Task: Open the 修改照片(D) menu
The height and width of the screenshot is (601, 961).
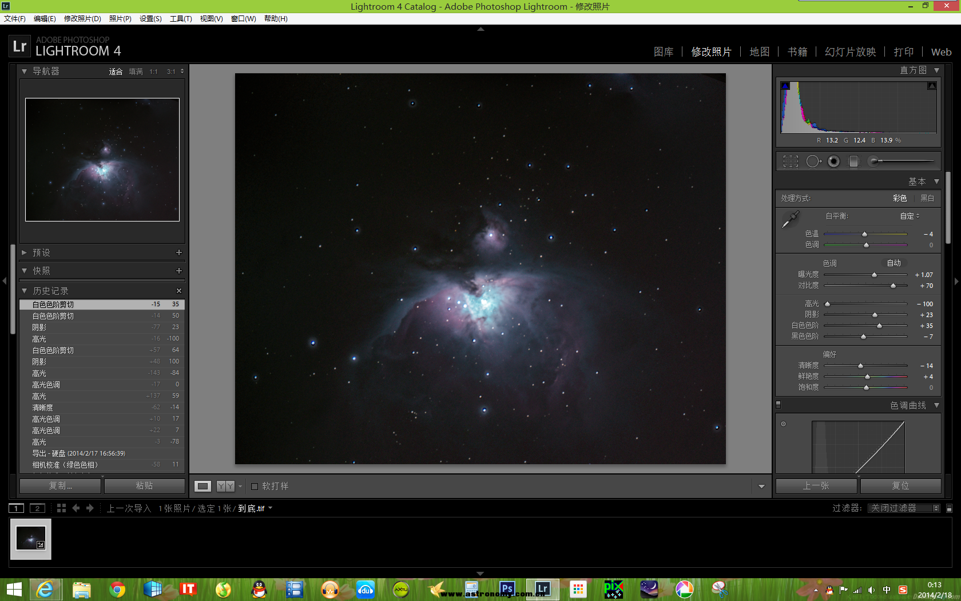Action: pyautogui.click(x=82, y=19)
